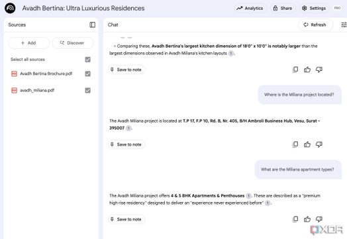Select the Chat panel heading
The image size is (347, 239).
pyautogui.click(x=113, y=24)
